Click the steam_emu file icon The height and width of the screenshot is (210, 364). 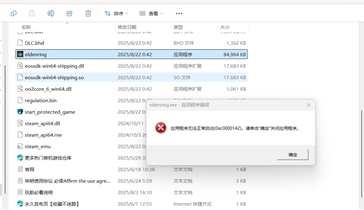pos(20,146)
